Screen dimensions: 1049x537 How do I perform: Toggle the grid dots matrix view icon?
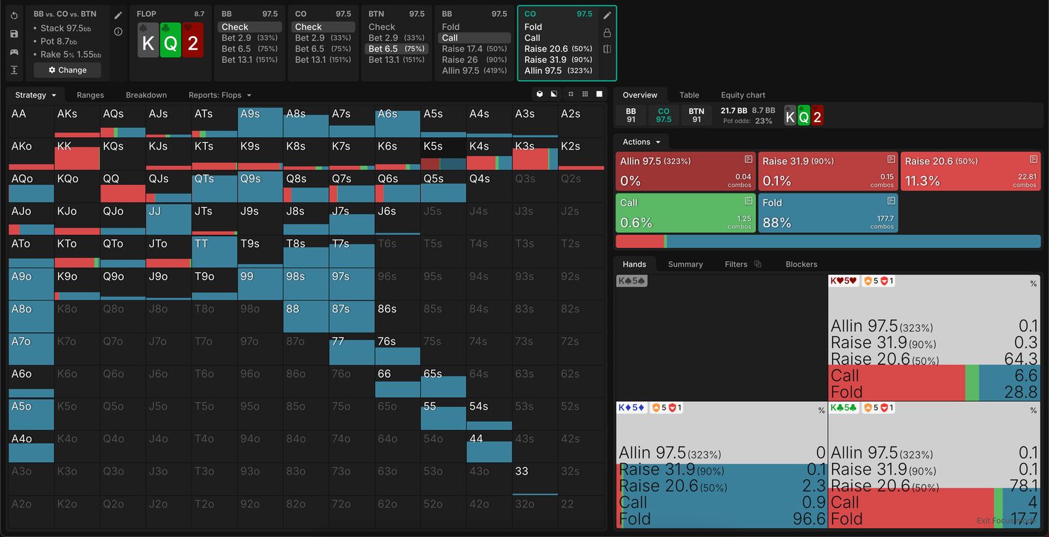pyautogui.click(x=585, y=94)
